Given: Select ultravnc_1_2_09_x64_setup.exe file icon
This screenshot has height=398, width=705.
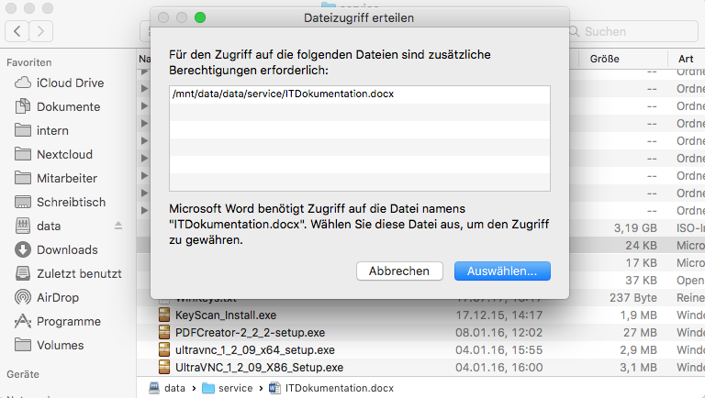Looking at the screenshot, I should (x=164, y=350).
